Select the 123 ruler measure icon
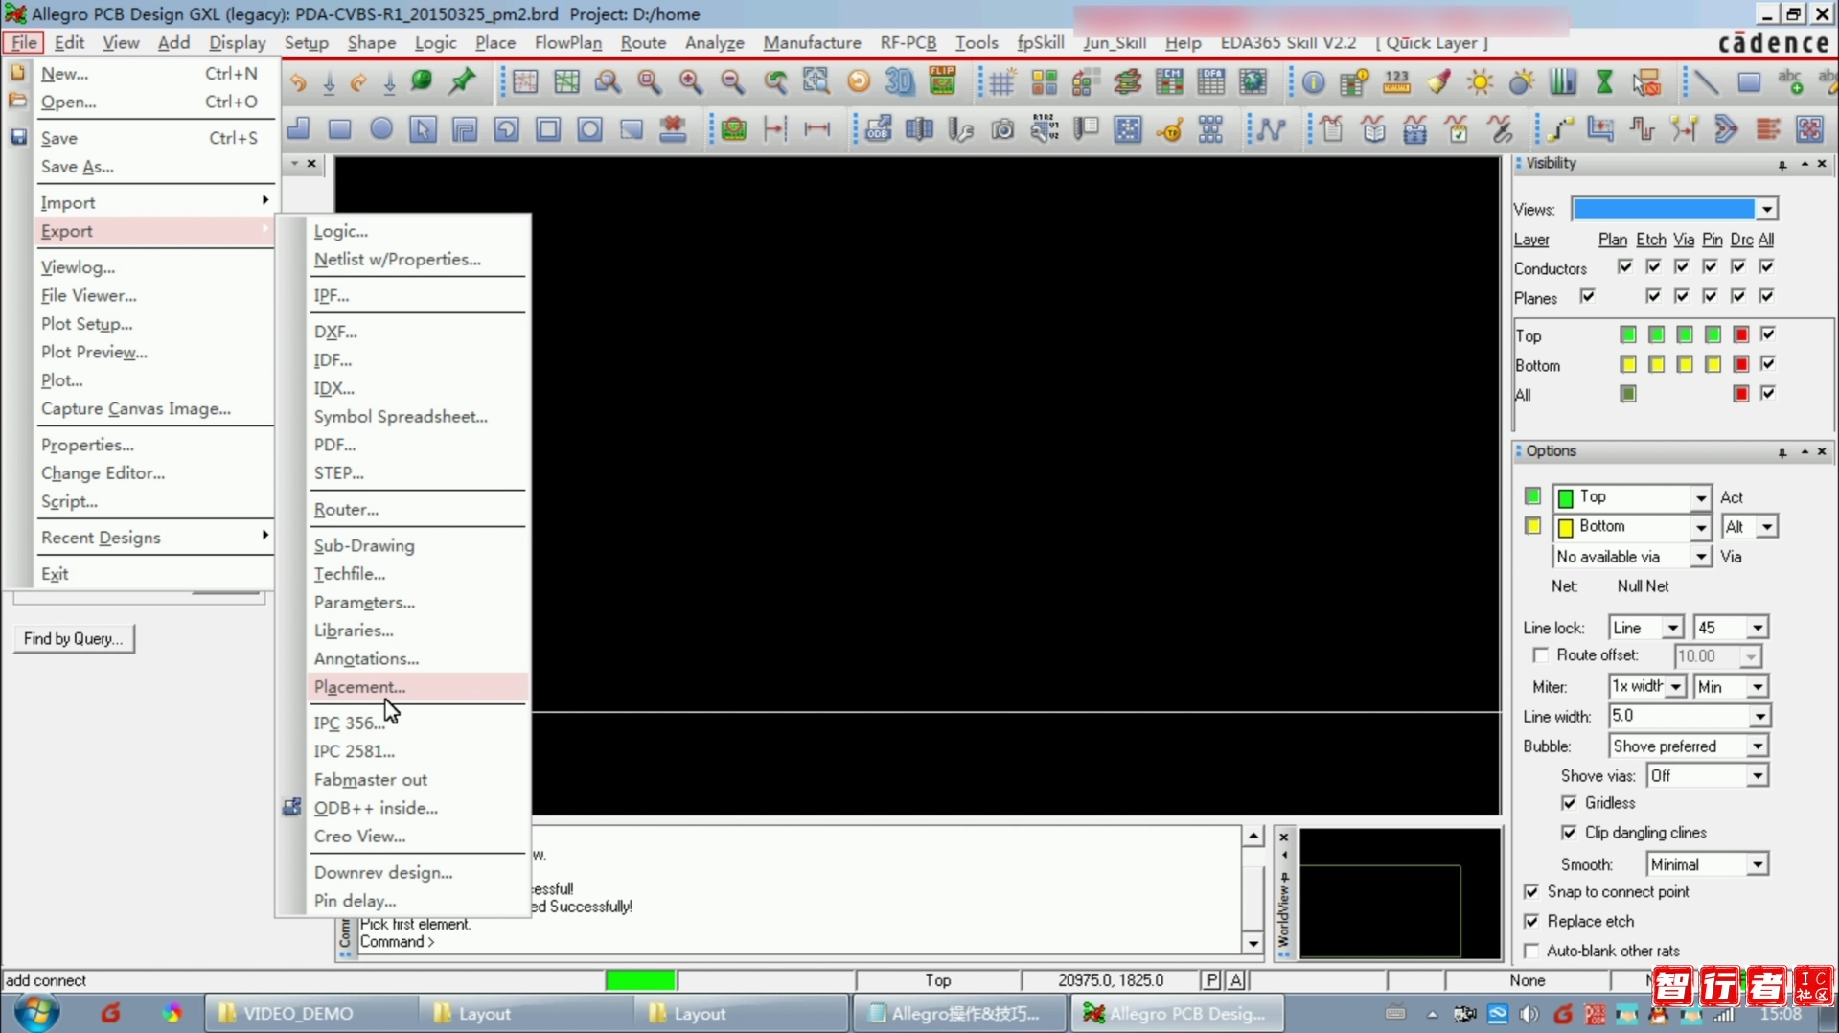The width and height of the screenshot is (1839, 1033). [1397, 82]
